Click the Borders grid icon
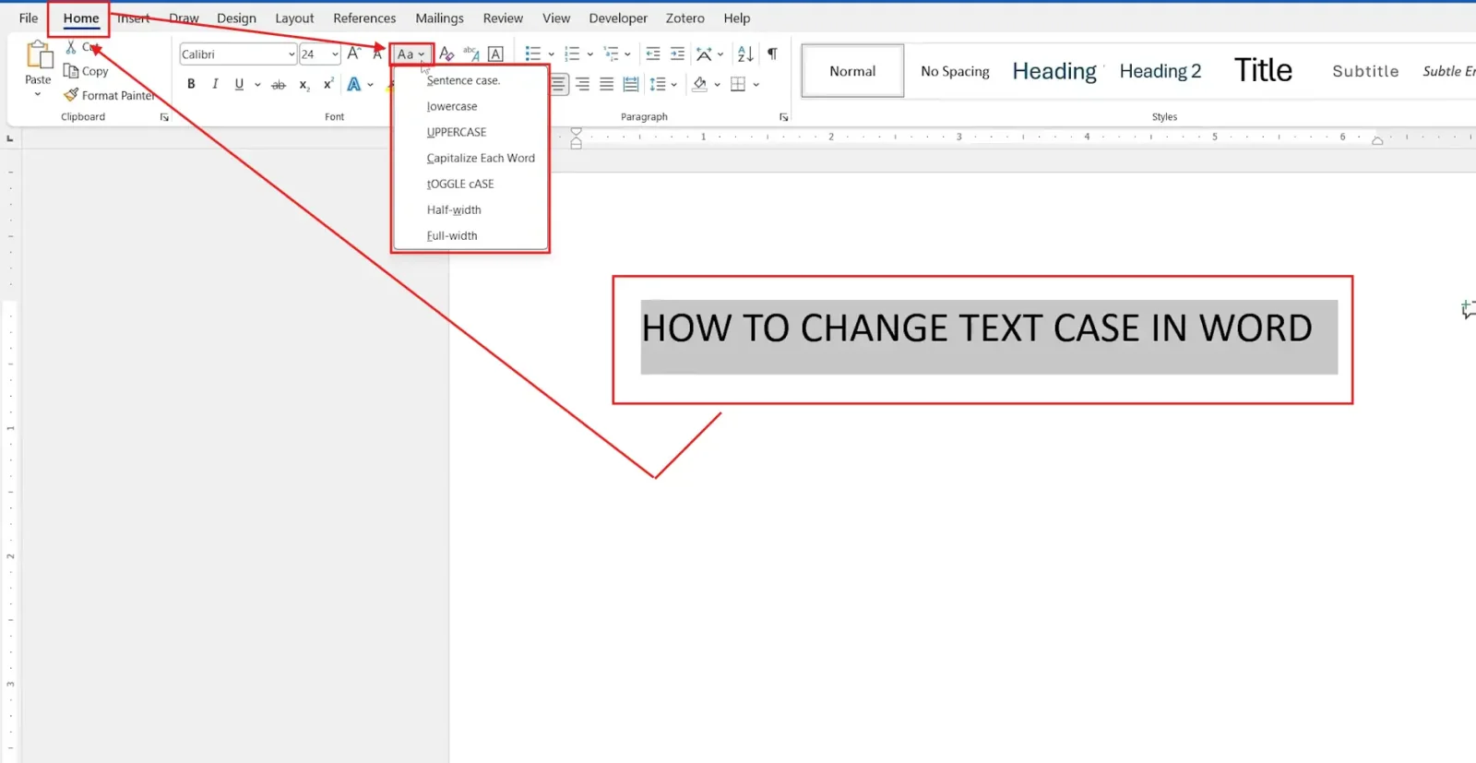 (738, 85)
